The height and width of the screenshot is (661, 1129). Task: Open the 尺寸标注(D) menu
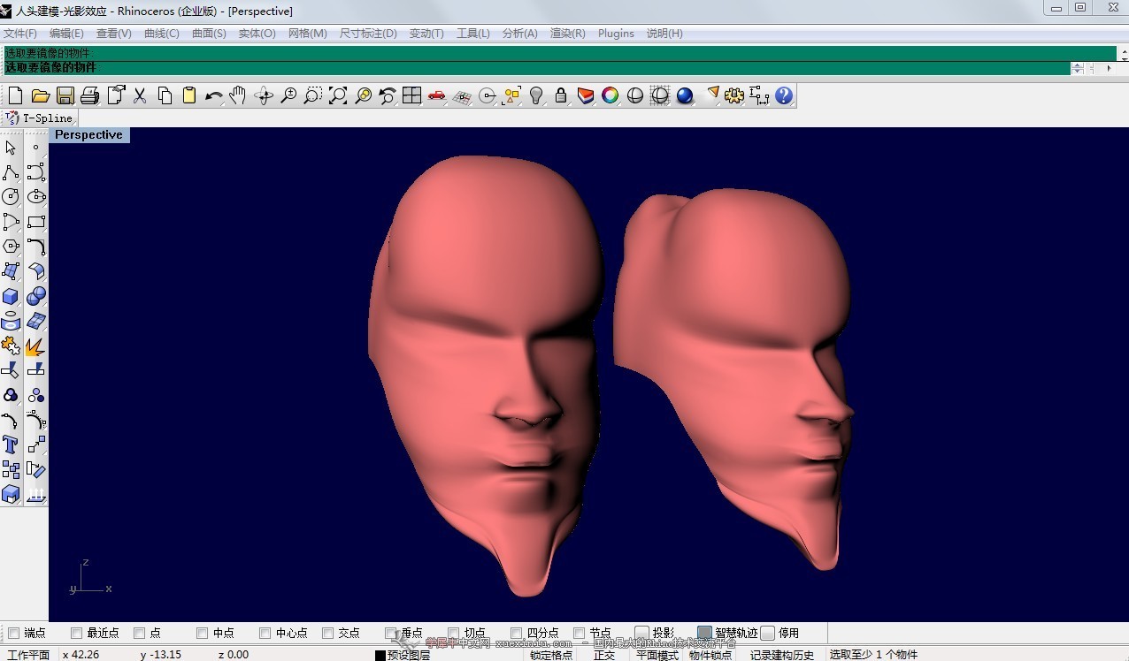(x=368, y=34)
